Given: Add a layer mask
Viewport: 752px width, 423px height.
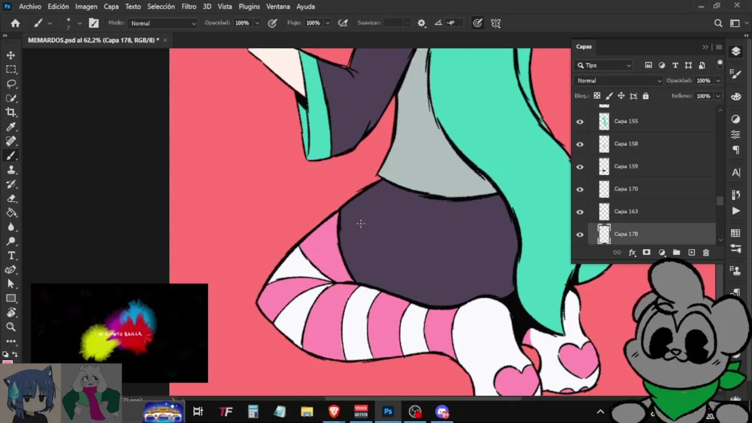Looking at the screenshot, I should pos(646,252).
